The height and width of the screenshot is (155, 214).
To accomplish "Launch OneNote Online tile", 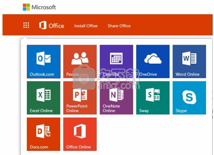I will coord(116,98).
